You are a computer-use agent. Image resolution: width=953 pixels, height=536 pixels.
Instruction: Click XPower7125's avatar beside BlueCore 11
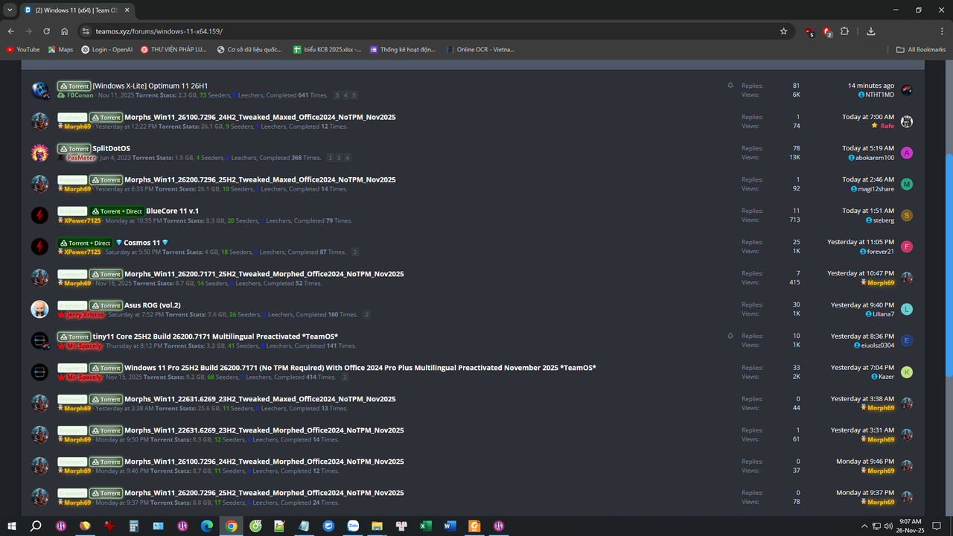tap(40, 215)
